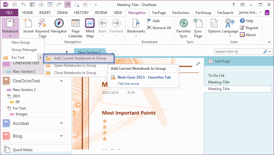Run Favorites Sync

click(x=184, y=28)
